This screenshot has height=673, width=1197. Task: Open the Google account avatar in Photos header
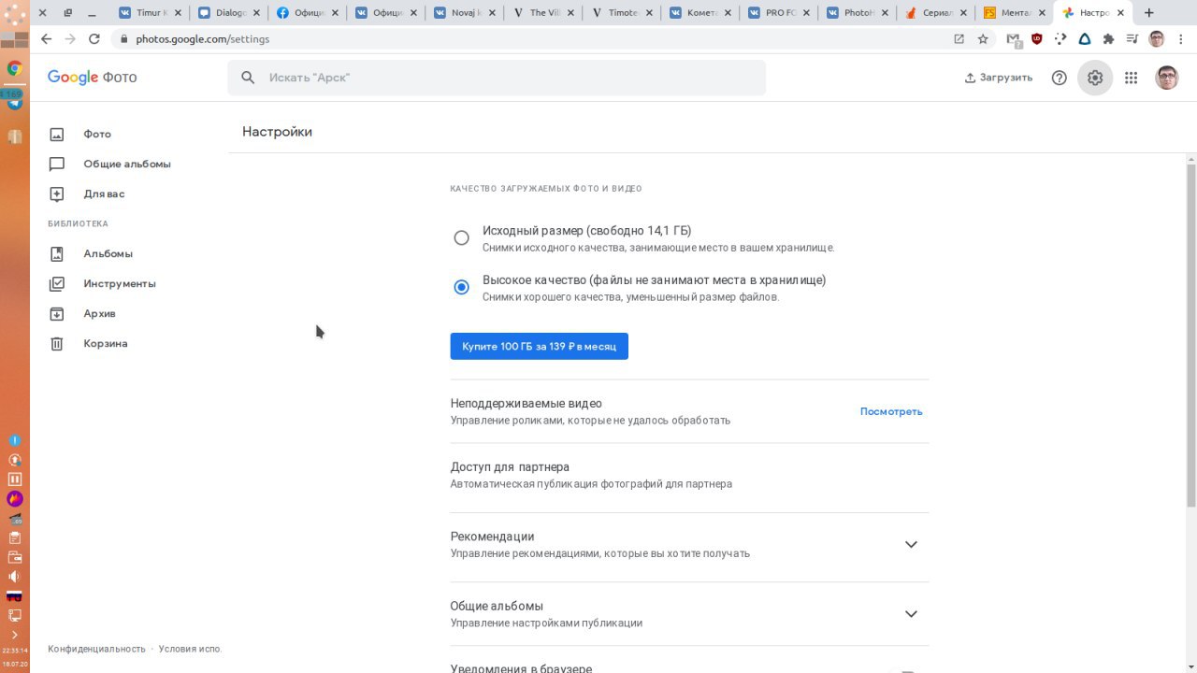1167,78
